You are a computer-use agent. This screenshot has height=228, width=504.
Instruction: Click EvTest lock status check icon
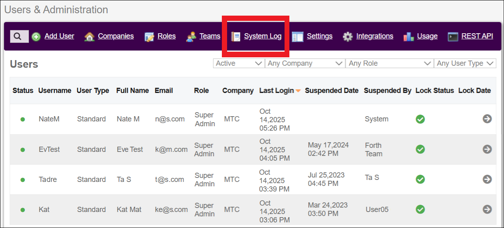(x=420, y=149)
